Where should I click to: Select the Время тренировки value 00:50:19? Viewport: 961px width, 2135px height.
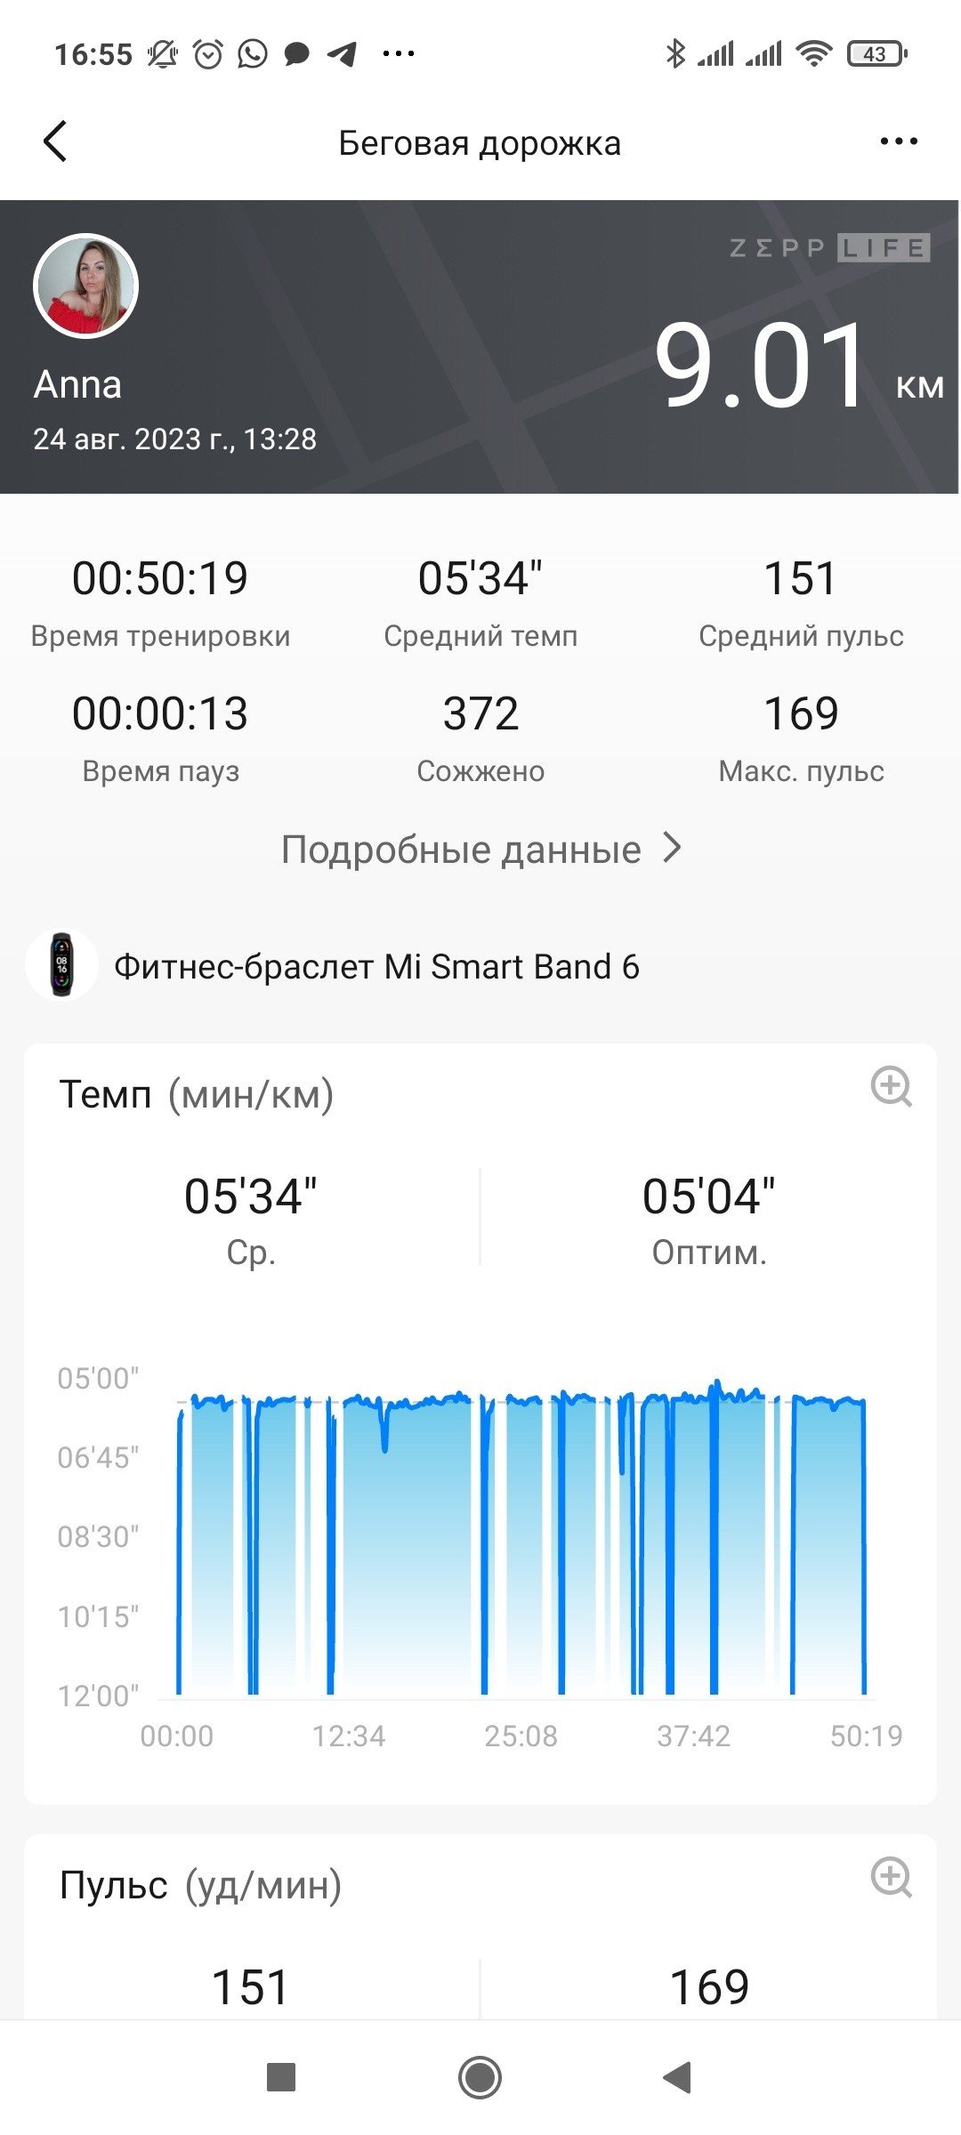pos(160,578)
